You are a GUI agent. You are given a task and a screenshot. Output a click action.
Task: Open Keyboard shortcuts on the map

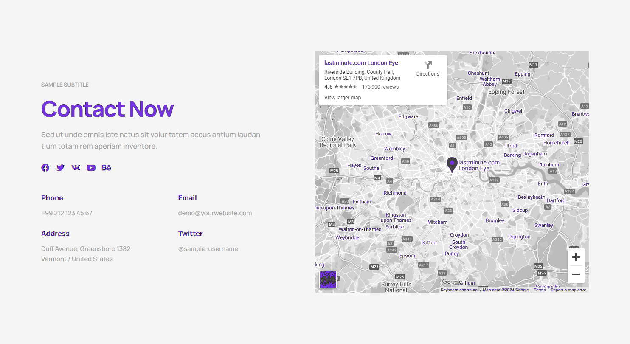click(x=458, y=290)
